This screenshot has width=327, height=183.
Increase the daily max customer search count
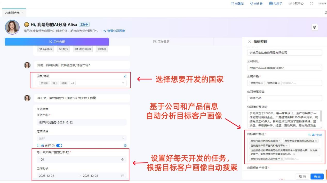pos(123,160)
